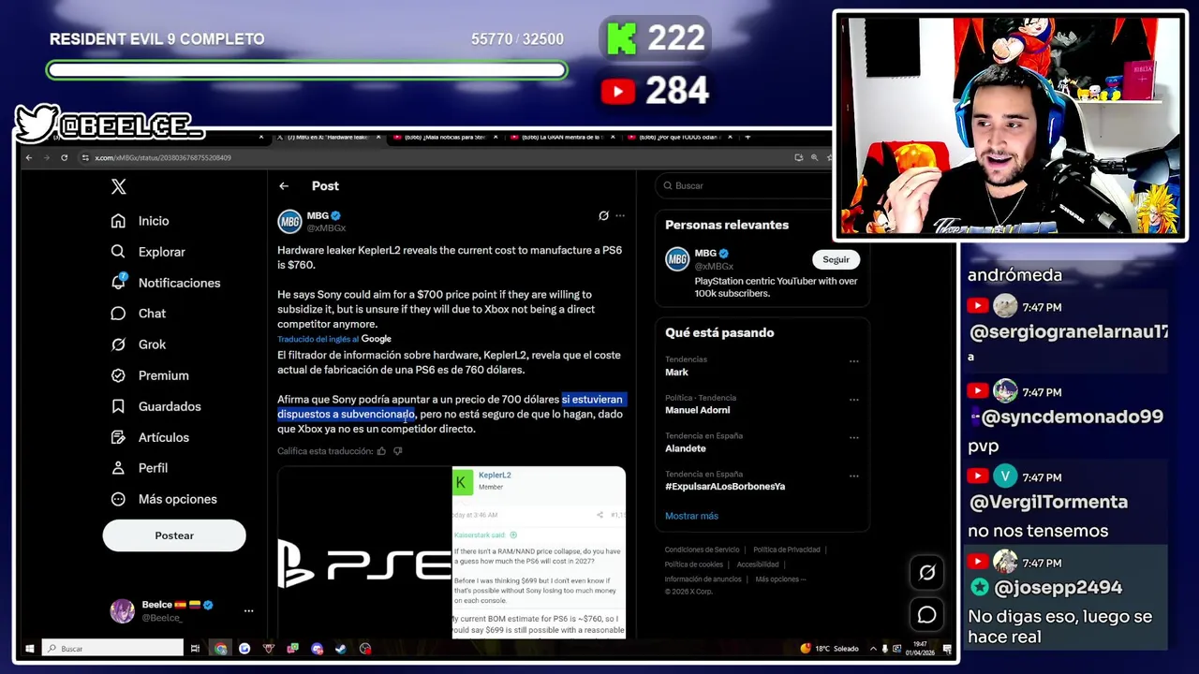Open the Explorar page
Screen dimensions: 1199x674
[148, 252]
